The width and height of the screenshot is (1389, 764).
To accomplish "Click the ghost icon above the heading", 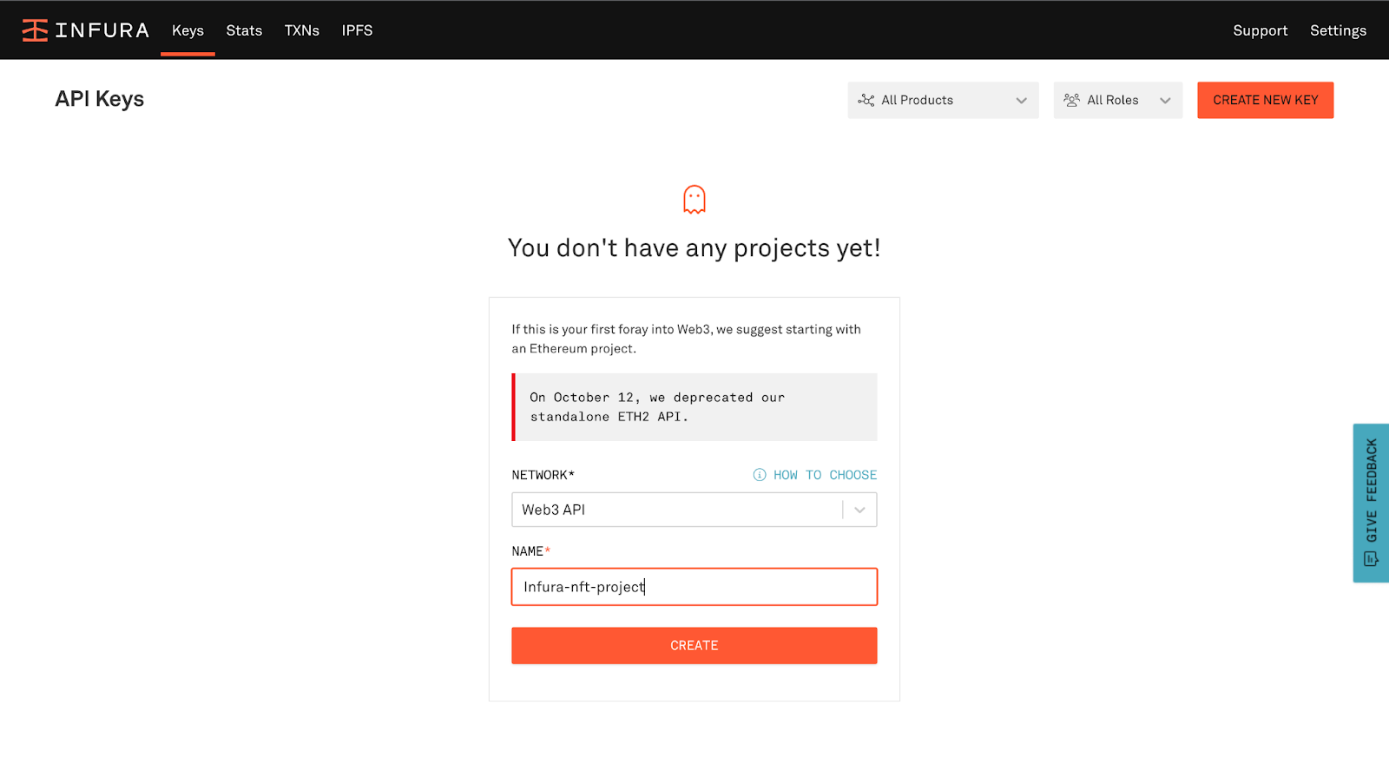I will point(694,200).
